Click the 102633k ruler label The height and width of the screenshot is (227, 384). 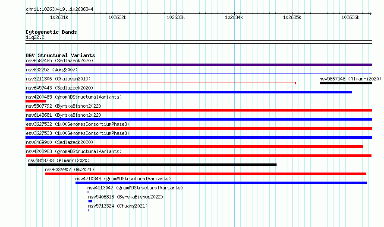coord(176,17)
